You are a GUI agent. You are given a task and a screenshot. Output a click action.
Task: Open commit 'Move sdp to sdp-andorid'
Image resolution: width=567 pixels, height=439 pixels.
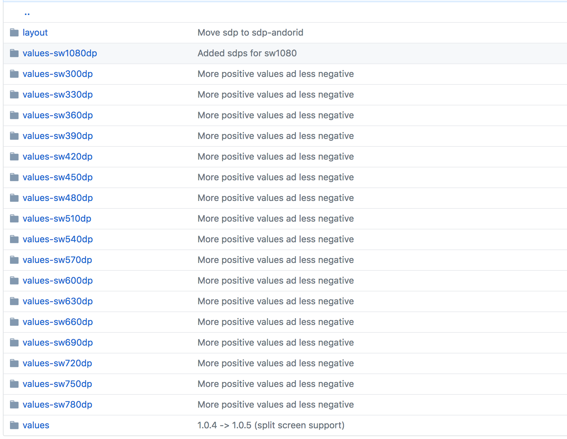[250, 33]
